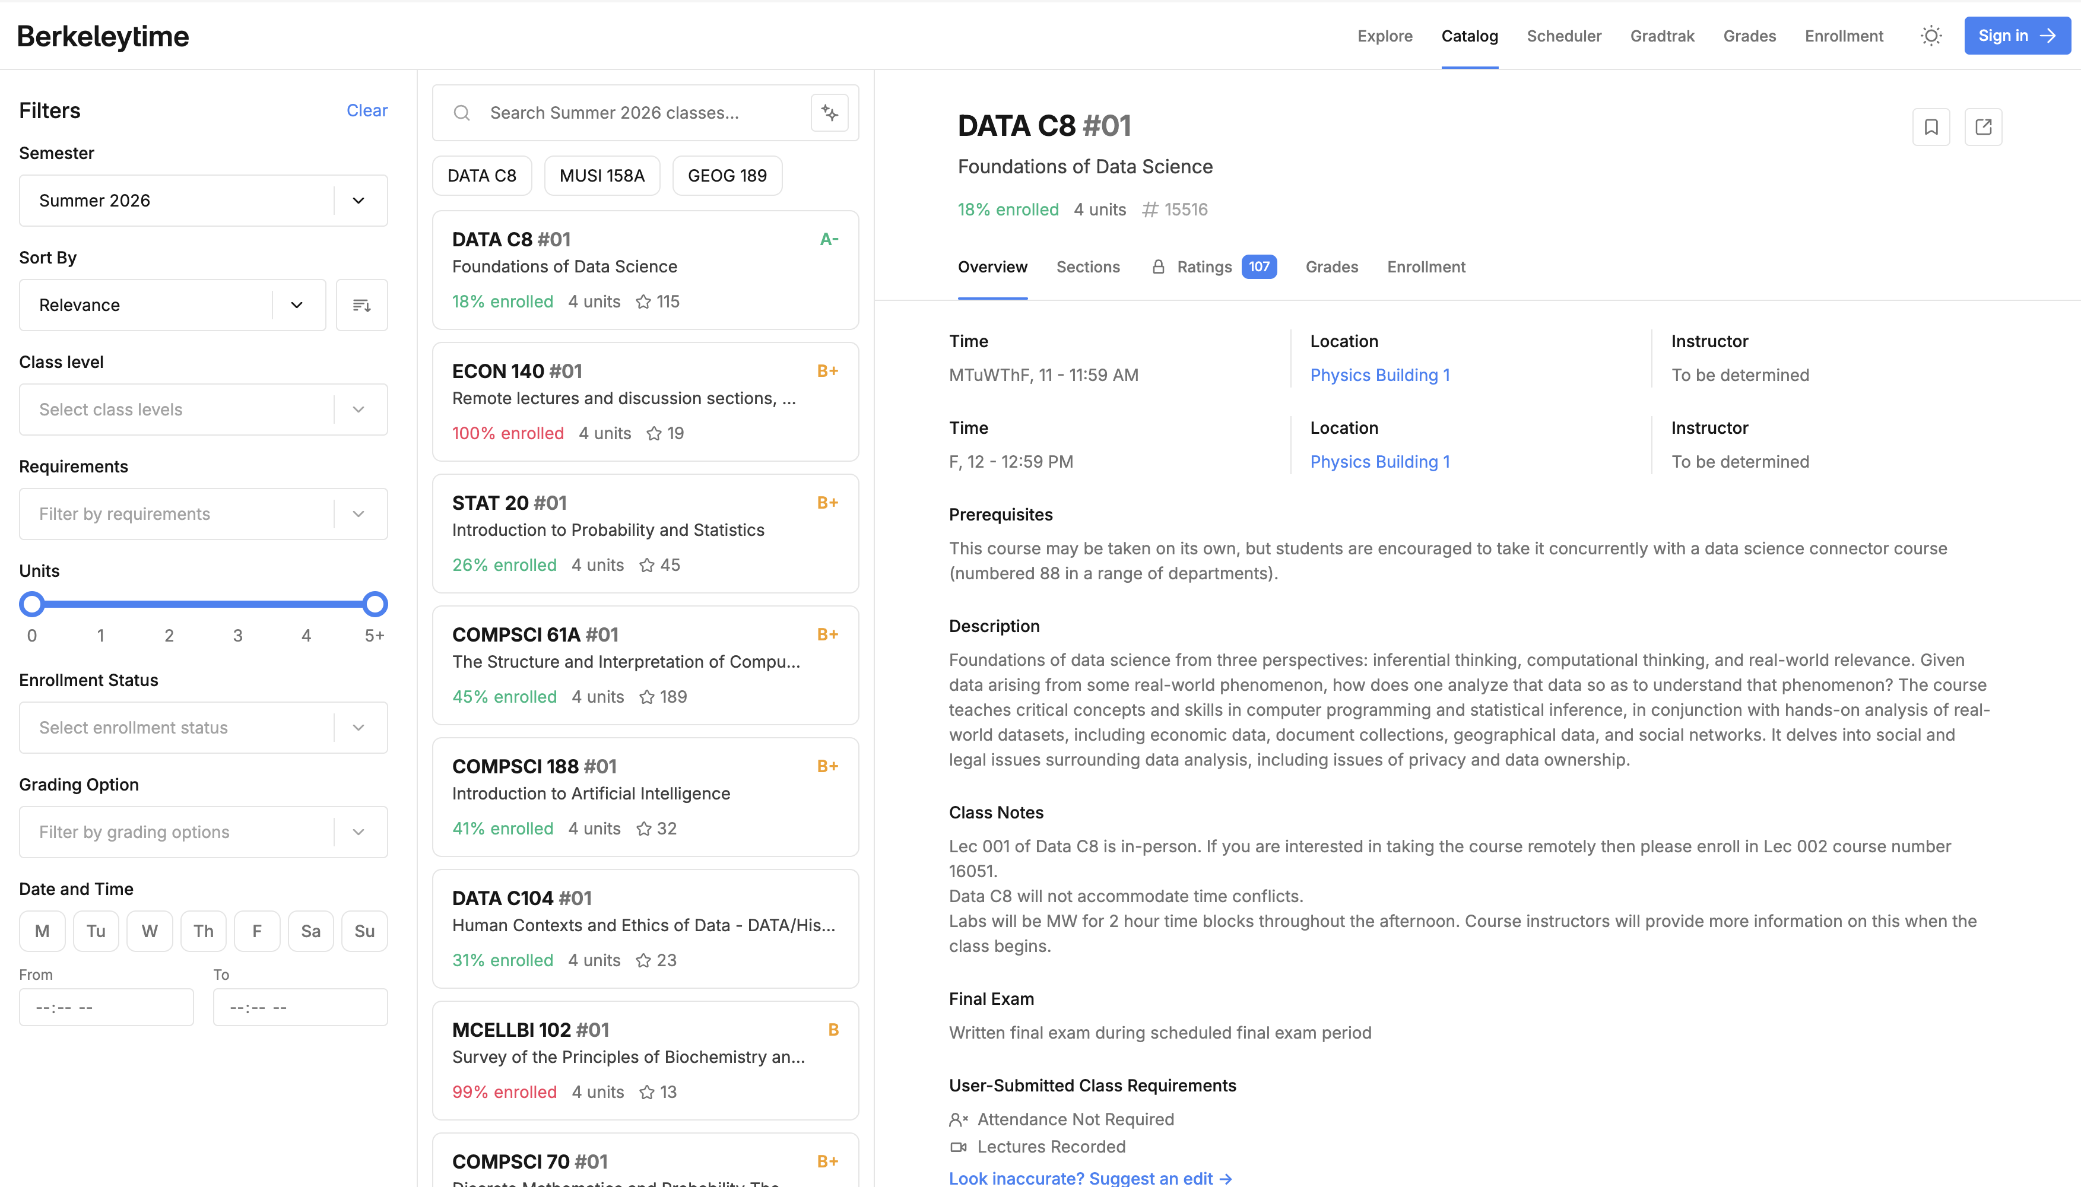Image resolution: width=2081 pixels, height=1187 pixels.
Task: Navigate to Enrollment in top navigation
Action: point(1844,36)
